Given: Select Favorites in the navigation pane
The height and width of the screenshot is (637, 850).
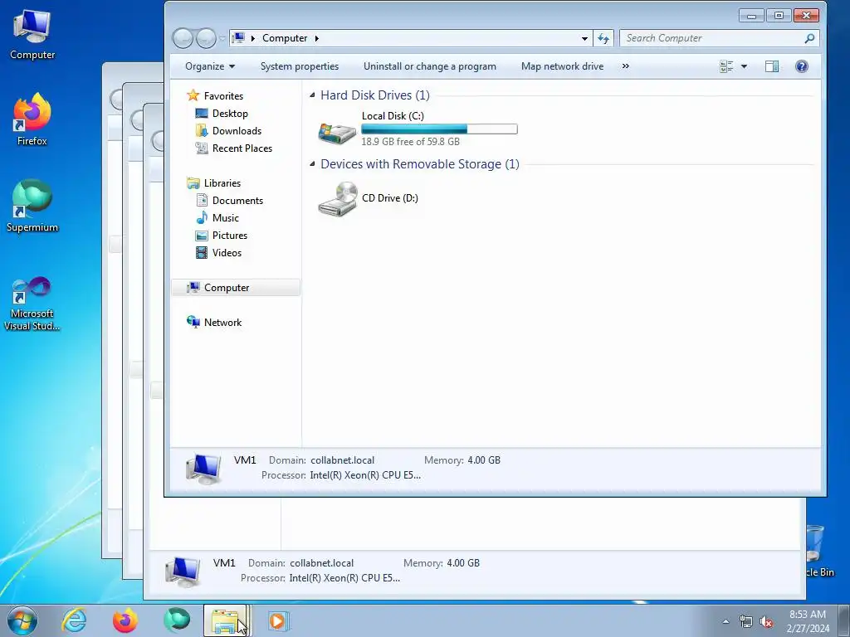Looking at the screenshot, I should pyautogui.click(x=223, y=96).
